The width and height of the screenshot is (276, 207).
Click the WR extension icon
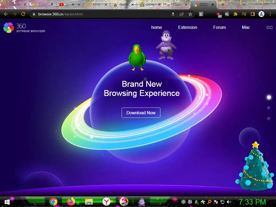(227, 14)
